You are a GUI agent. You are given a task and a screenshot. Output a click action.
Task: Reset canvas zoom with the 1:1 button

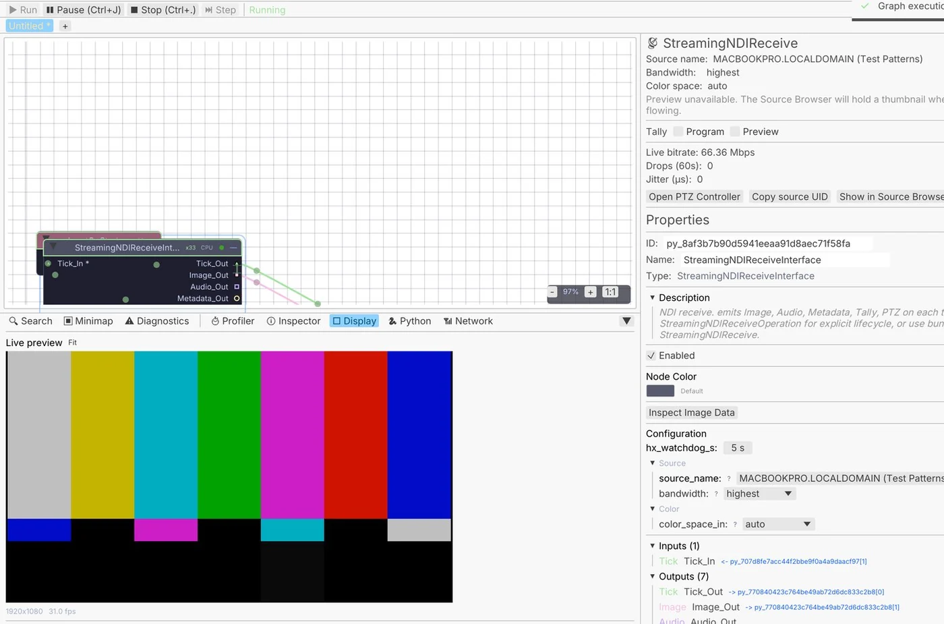click(x=610, y=292)
